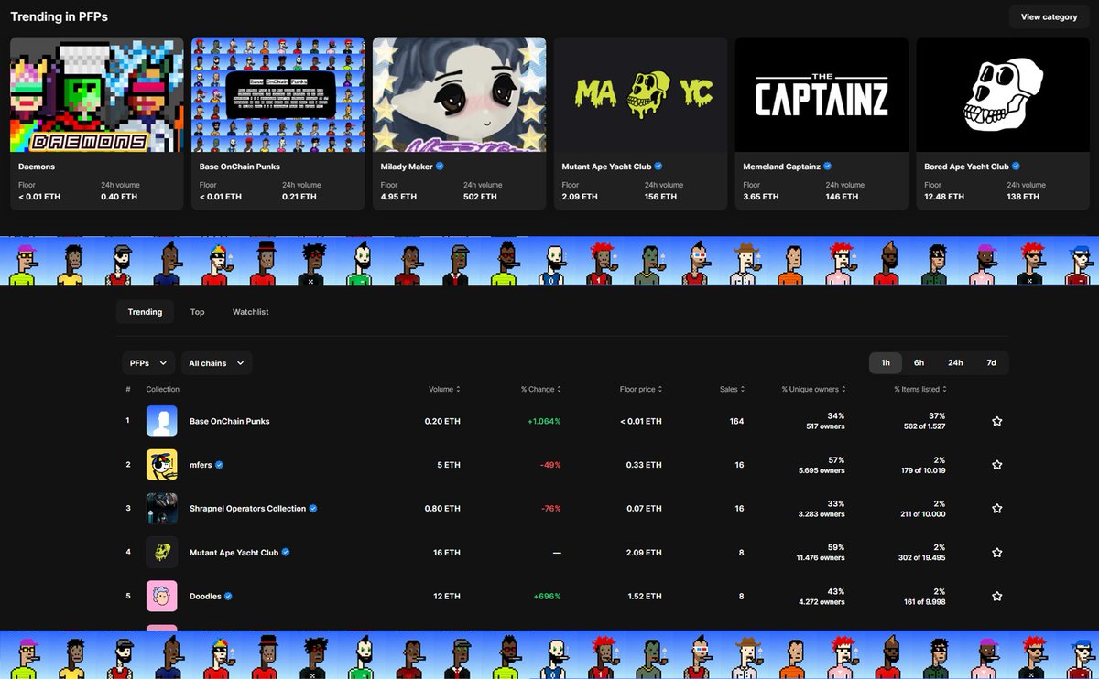1099x679 pixels.
Task: Sort table by Sales column
Action: coord(732,389)
